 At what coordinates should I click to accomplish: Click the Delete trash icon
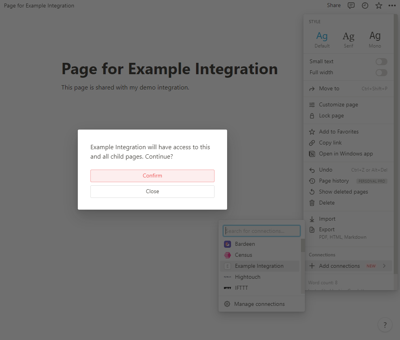[x=312, y=203]
